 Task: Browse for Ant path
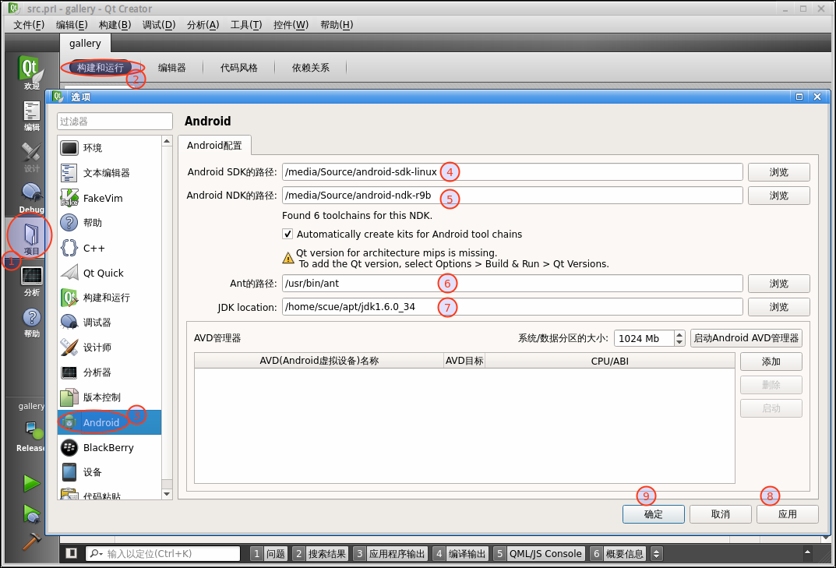click(x=779, y=284)
